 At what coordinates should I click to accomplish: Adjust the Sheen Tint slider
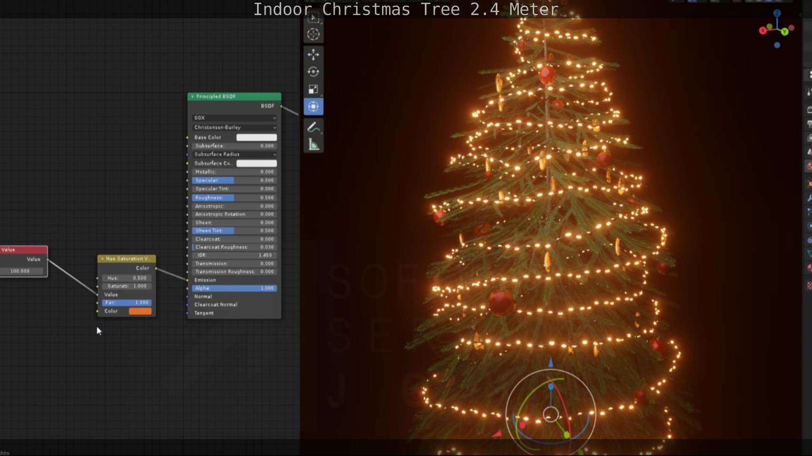pos(234,231)
